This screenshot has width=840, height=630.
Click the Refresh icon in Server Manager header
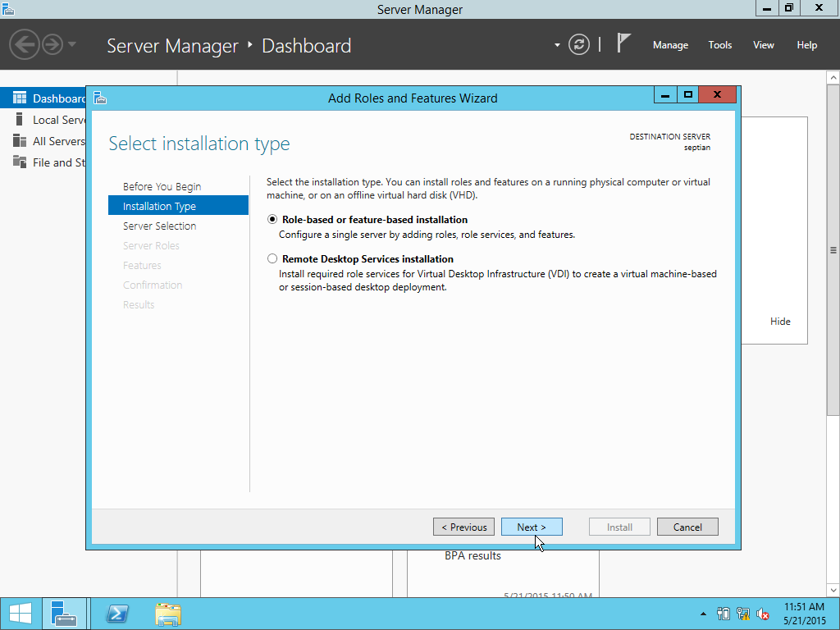pyautogui.click(x=578, y=44)
